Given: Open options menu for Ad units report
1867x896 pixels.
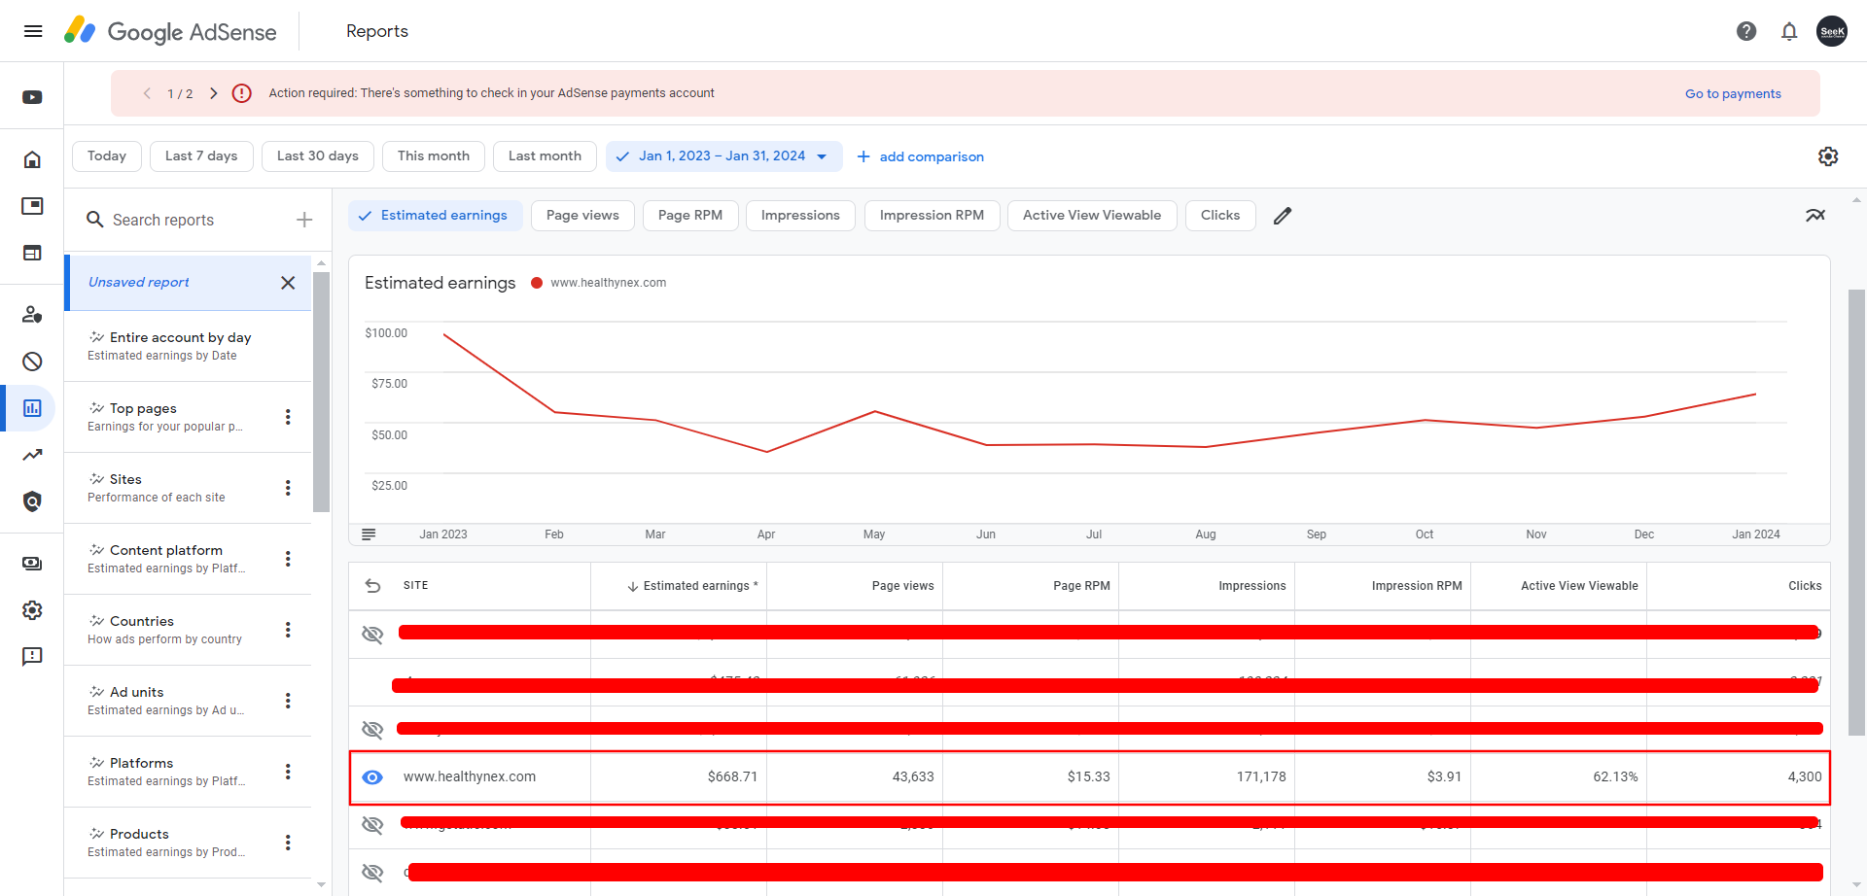Looking at the screenshot, I should point(288,701).
